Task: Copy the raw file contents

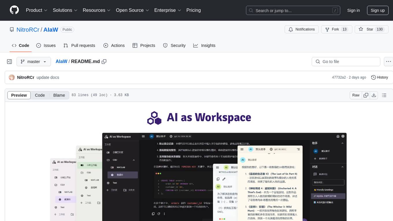Action: pos(366,95)
